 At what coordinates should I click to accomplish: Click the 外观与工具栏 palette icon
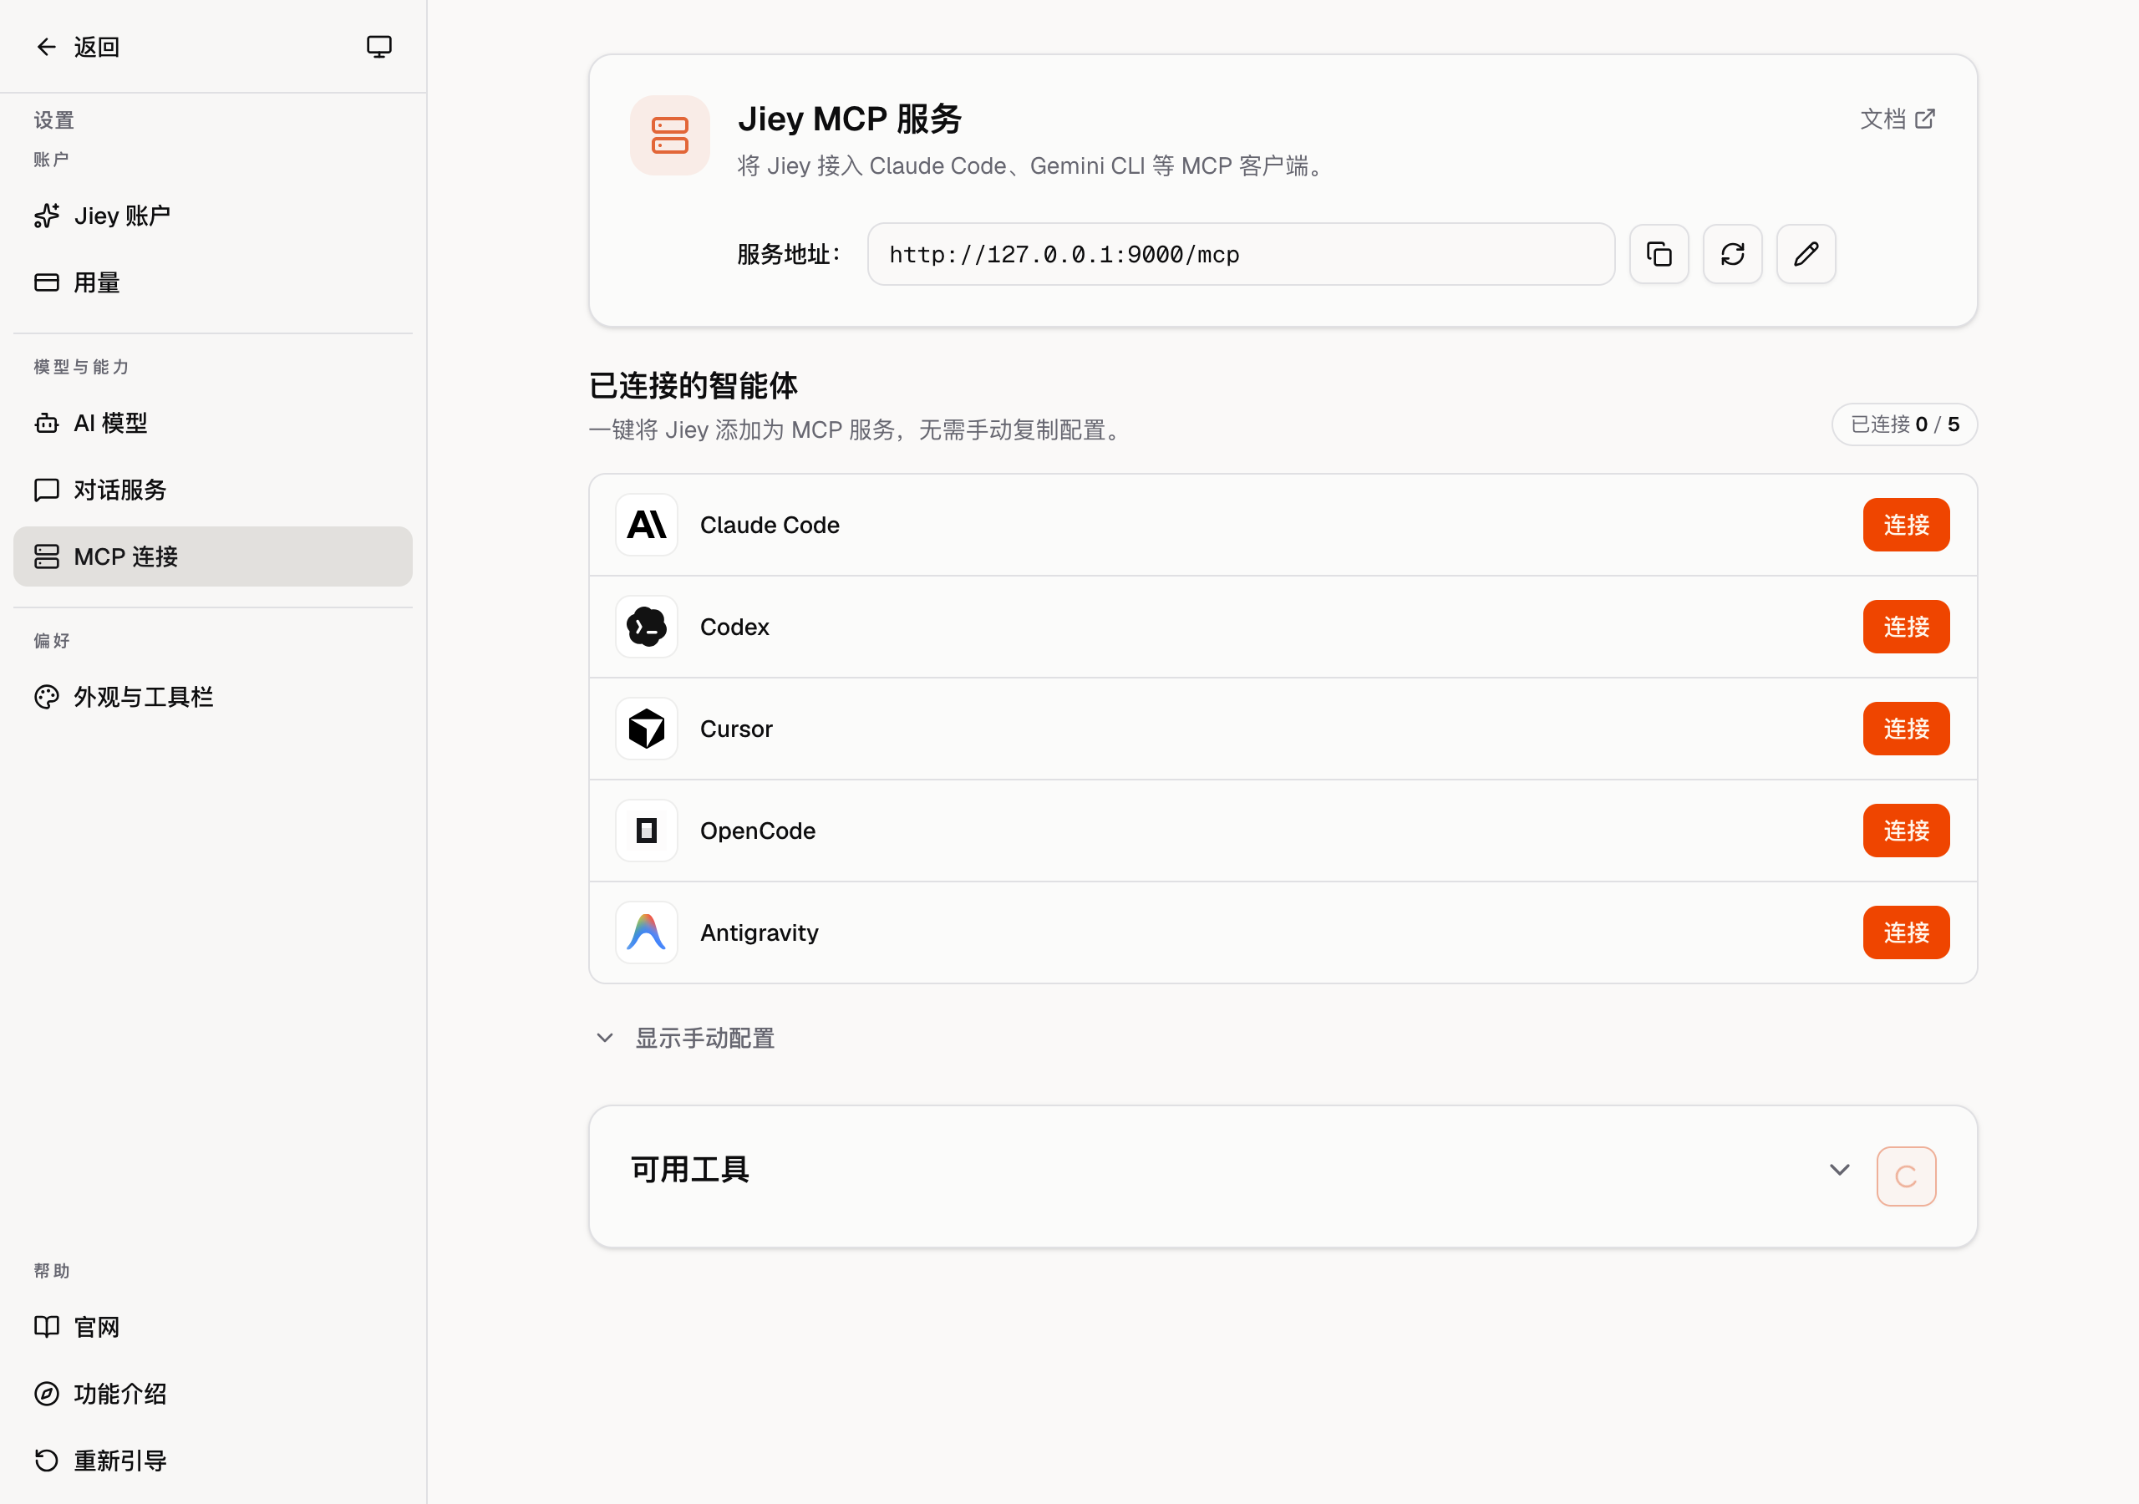pos(47,697)
